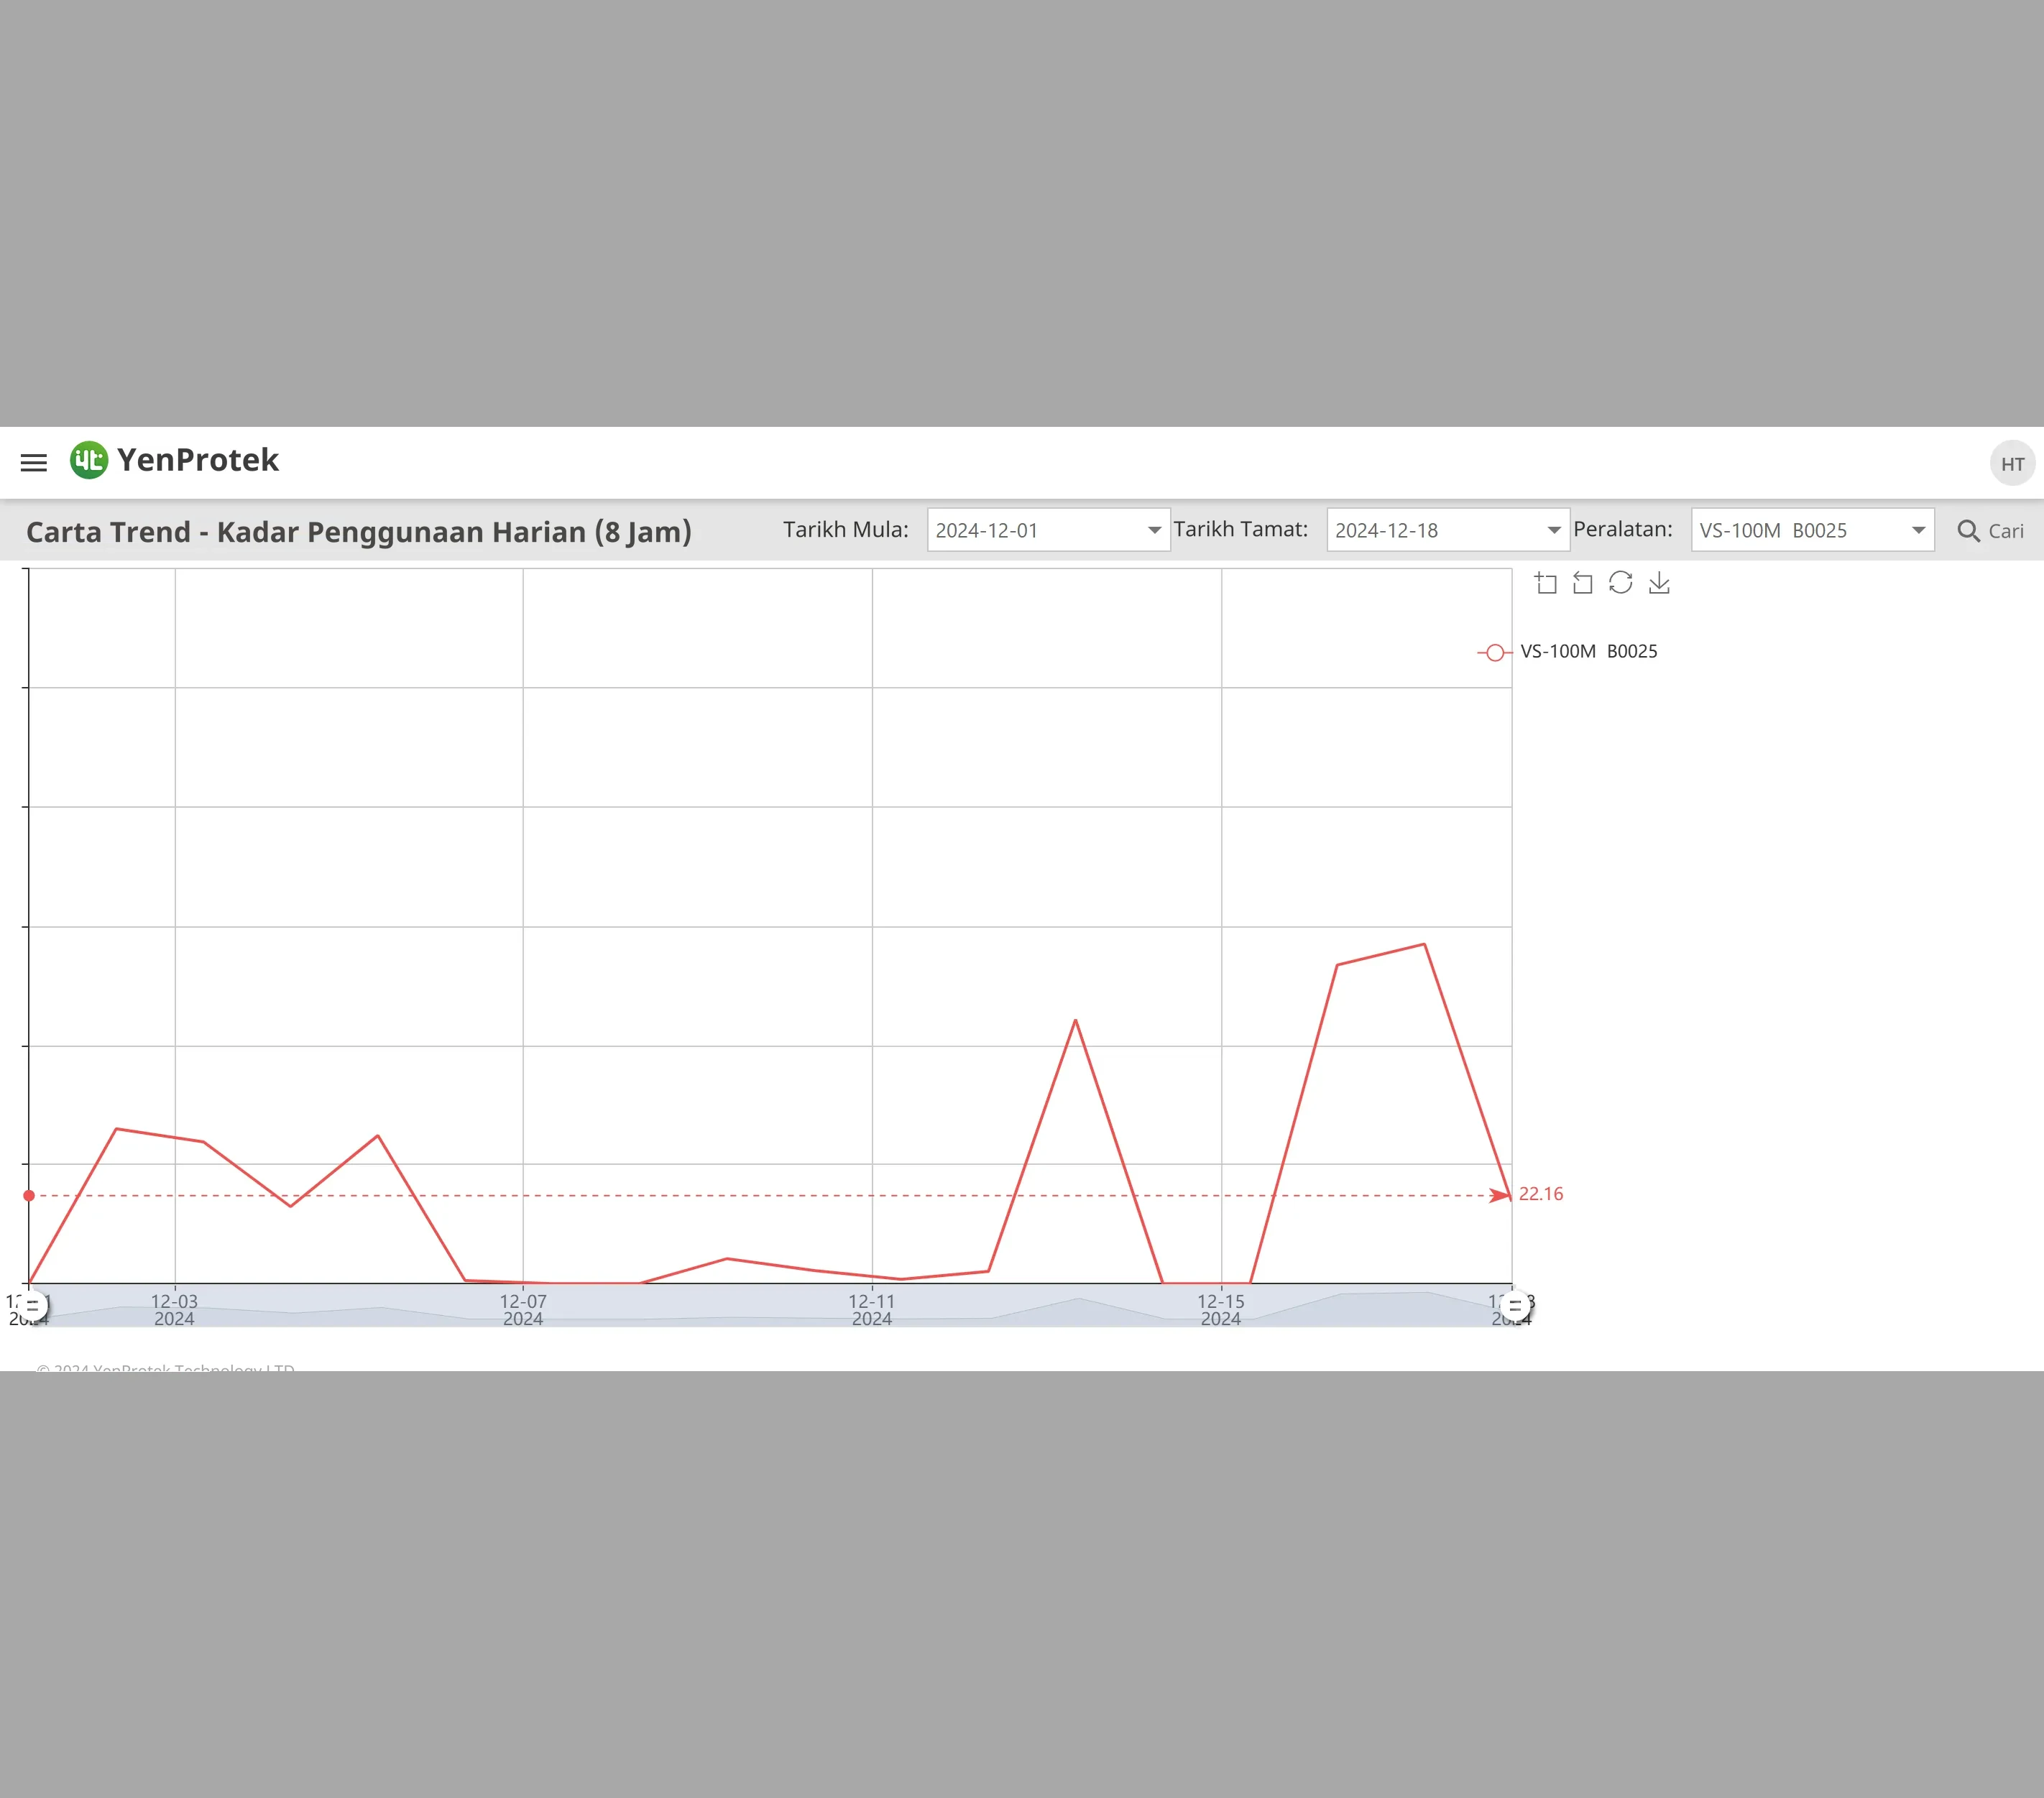Click the red dot starting the average line
Viewport: 2044px width, 1798px height.
pyautogui.click(x=29, y=1196)
